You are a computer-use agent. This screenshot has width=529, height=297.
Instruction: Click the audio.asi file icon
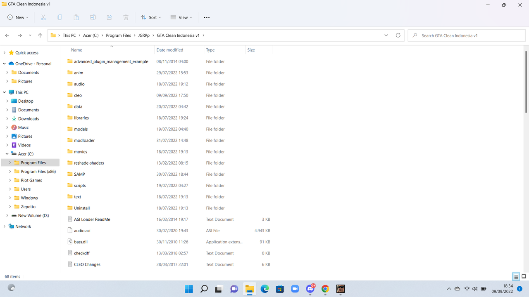(x=70, y=231)
